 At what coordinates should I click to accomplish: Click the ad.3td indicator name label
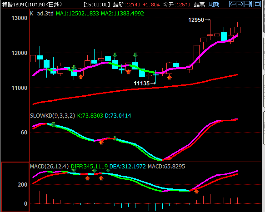pyautogui.click(x=45, y=14)
